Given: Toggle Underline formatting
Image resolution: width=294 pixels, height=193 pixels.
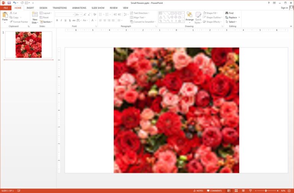Looking at the screenshot, I should (x=65, y=20).
